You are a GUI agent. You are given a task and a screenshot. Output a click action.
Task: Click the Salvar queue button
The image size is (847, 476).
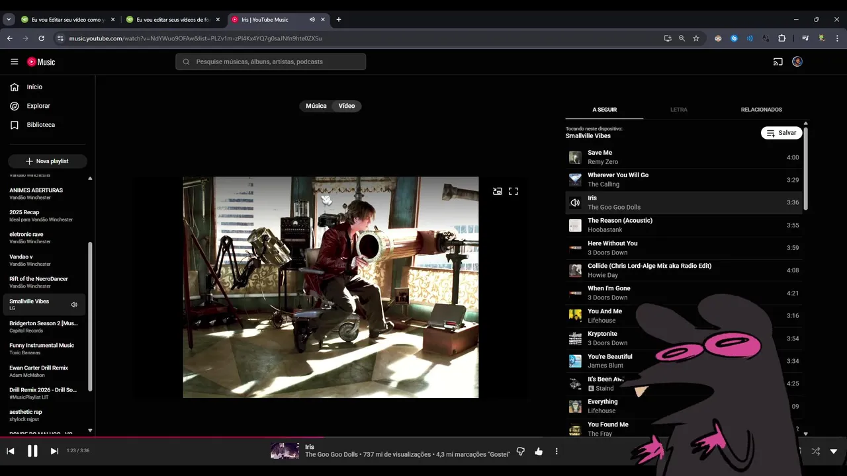coord(781,133)
